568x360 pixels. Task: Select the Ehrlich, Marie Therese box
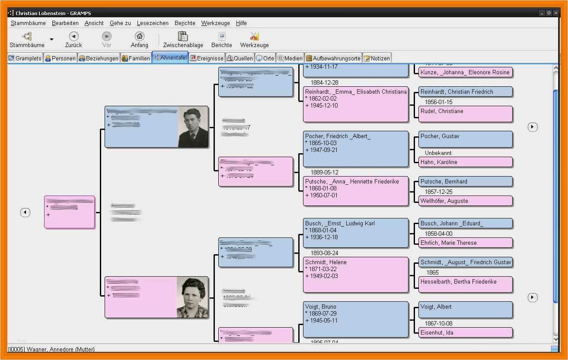click(x=466, y=243)
